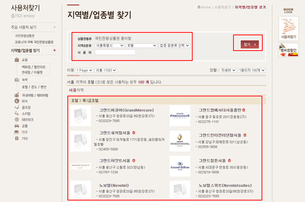Click the 테마파크 sidebar category
Viewport: 305px width, 202px height.
[28, 119]
